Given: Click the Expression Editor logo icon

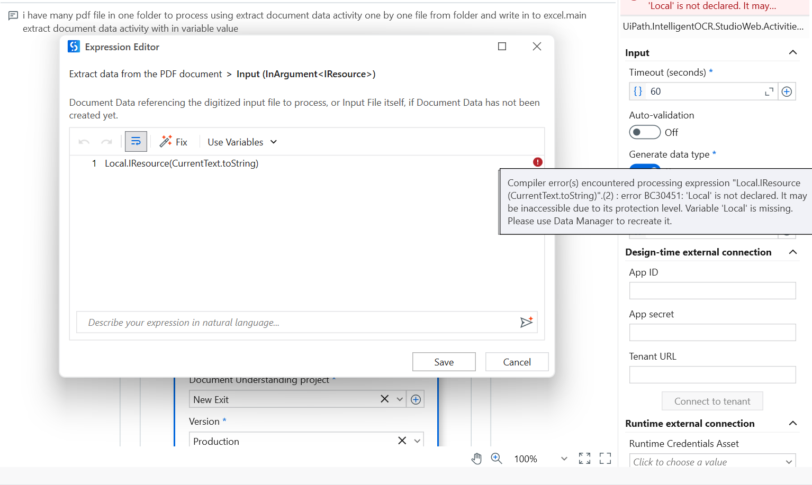Looking at the screenshot, I should 74,47.
